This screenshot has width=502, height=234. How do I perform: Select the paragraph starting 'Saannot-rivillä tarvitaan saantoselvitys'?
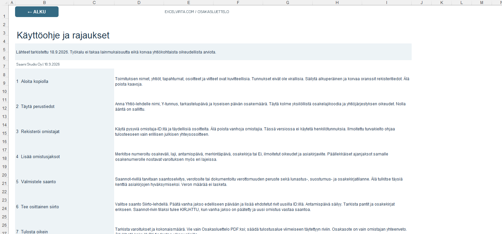point(259,182)
